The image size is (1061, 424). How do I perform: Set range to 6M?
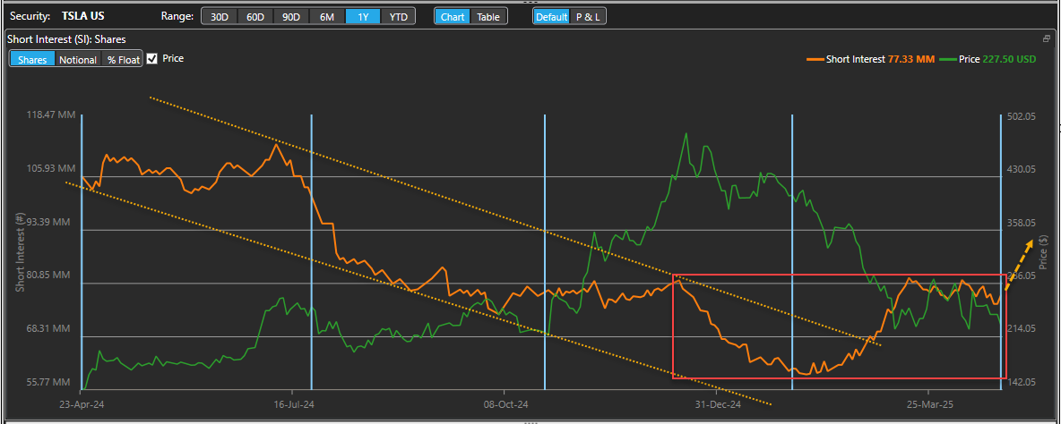[x=327, y=17]
